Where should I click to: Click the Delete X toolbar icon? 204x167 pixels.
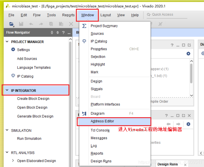[71, 24]
